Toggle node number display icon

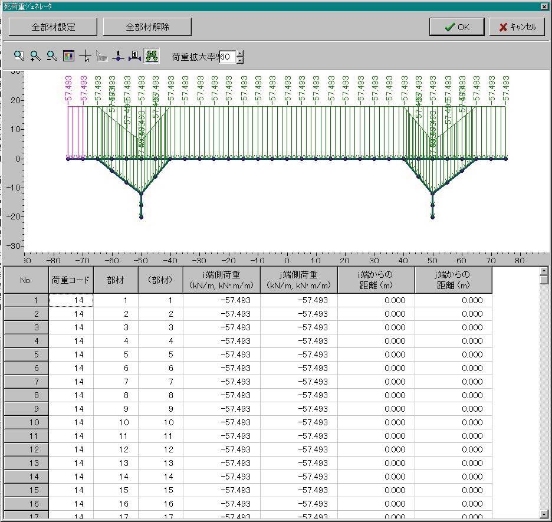point(119,57)
